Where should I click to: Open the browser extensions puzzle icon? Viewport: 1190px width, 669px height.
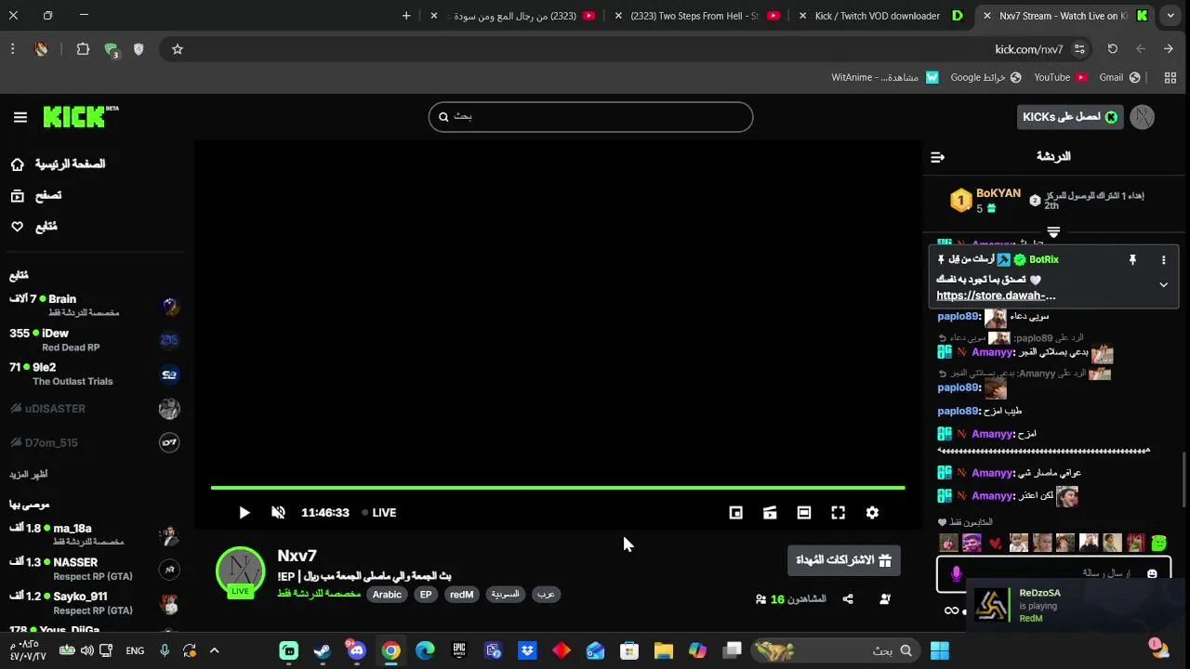83,49
